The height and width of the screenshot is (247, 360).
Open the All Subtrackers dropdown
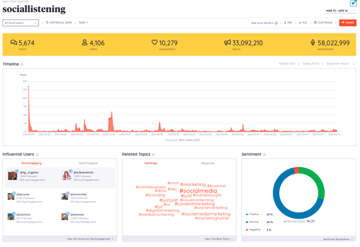tap(20, 23)
